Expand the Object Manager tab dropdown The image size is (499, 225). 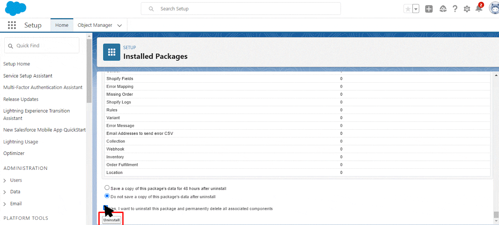pyautogui.click(x=120, y=26)
